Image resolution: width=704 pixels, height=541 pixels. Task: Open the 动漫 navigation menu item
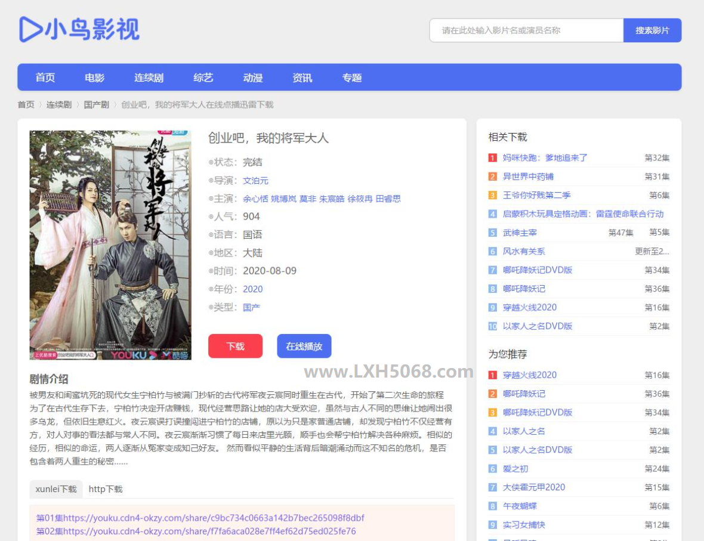pyautogui.click(x=252, y=77)
